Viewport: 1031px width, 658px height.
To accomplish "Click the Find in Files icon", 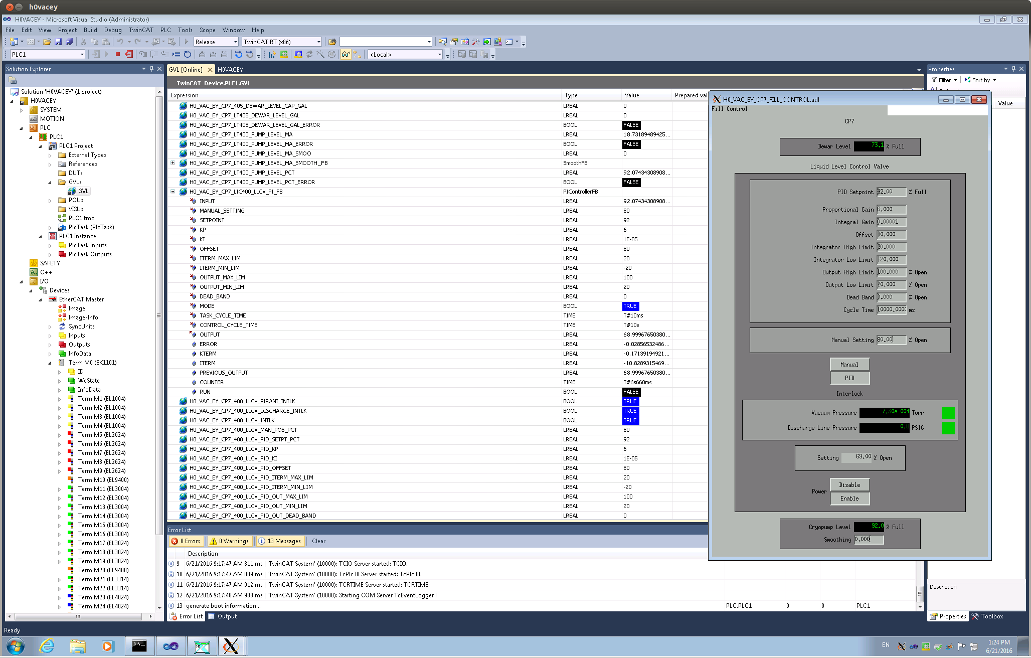I will pos(332,42).
